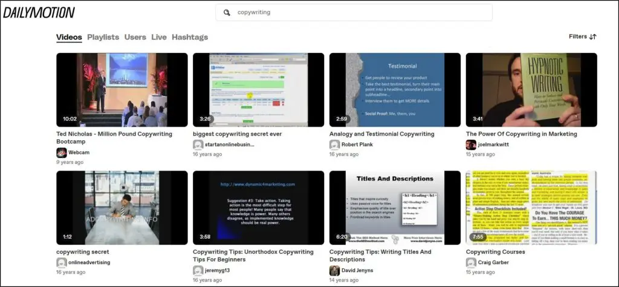Visit the Craig Garber channel name
This screenshot has height=287, width=619.
[x=494, y=262]
